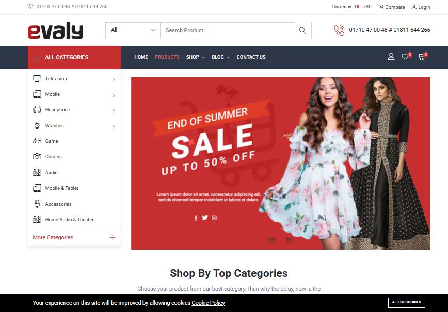Click the search magnifier icon
The width and height of the screenshot is (448, 312).
[x=302, y=30]
